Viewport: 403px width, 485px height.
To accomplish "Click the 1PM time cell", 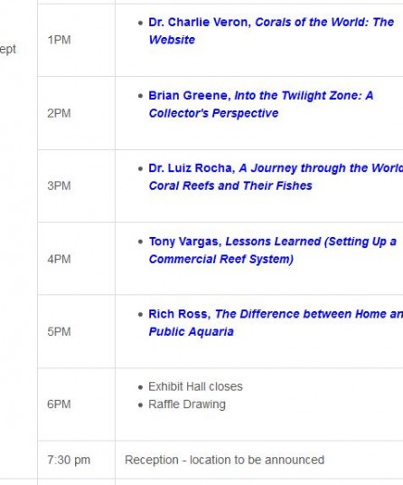I will click(x=76, y=40).
